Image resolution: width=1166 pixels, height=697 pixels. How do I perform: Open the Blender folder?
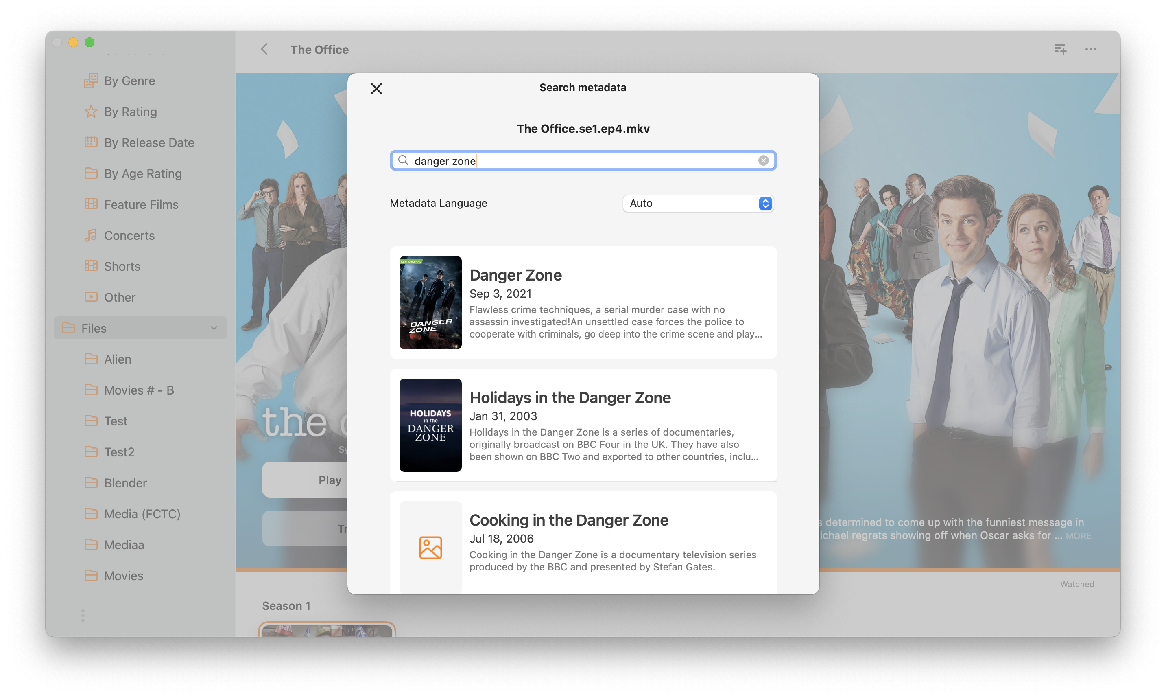click(125, 483)
